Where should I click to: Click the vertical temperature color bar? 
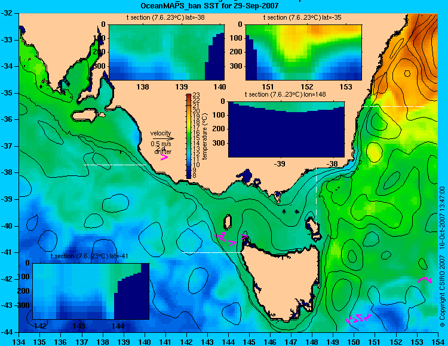pos(189,137)
